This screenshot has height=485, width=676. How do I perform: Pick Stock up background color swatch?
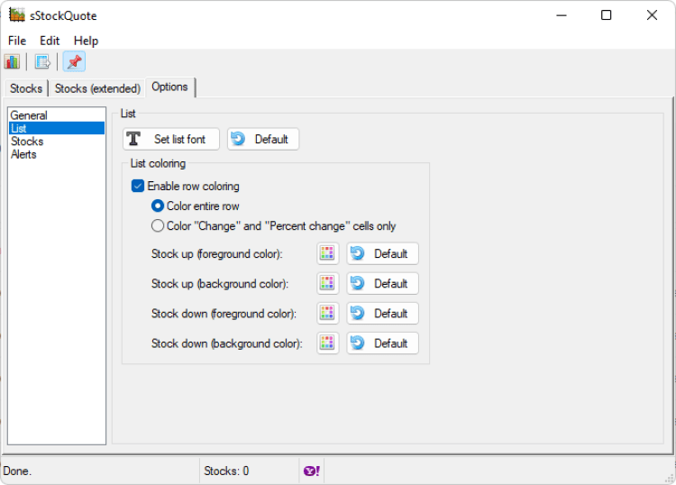tap(327, 283)
